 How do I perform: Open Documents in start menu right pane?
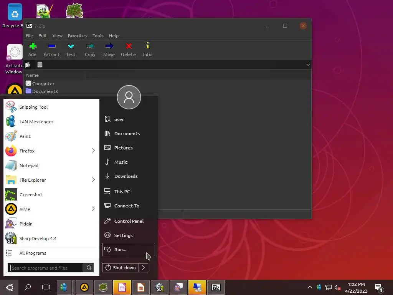point(128,133)
